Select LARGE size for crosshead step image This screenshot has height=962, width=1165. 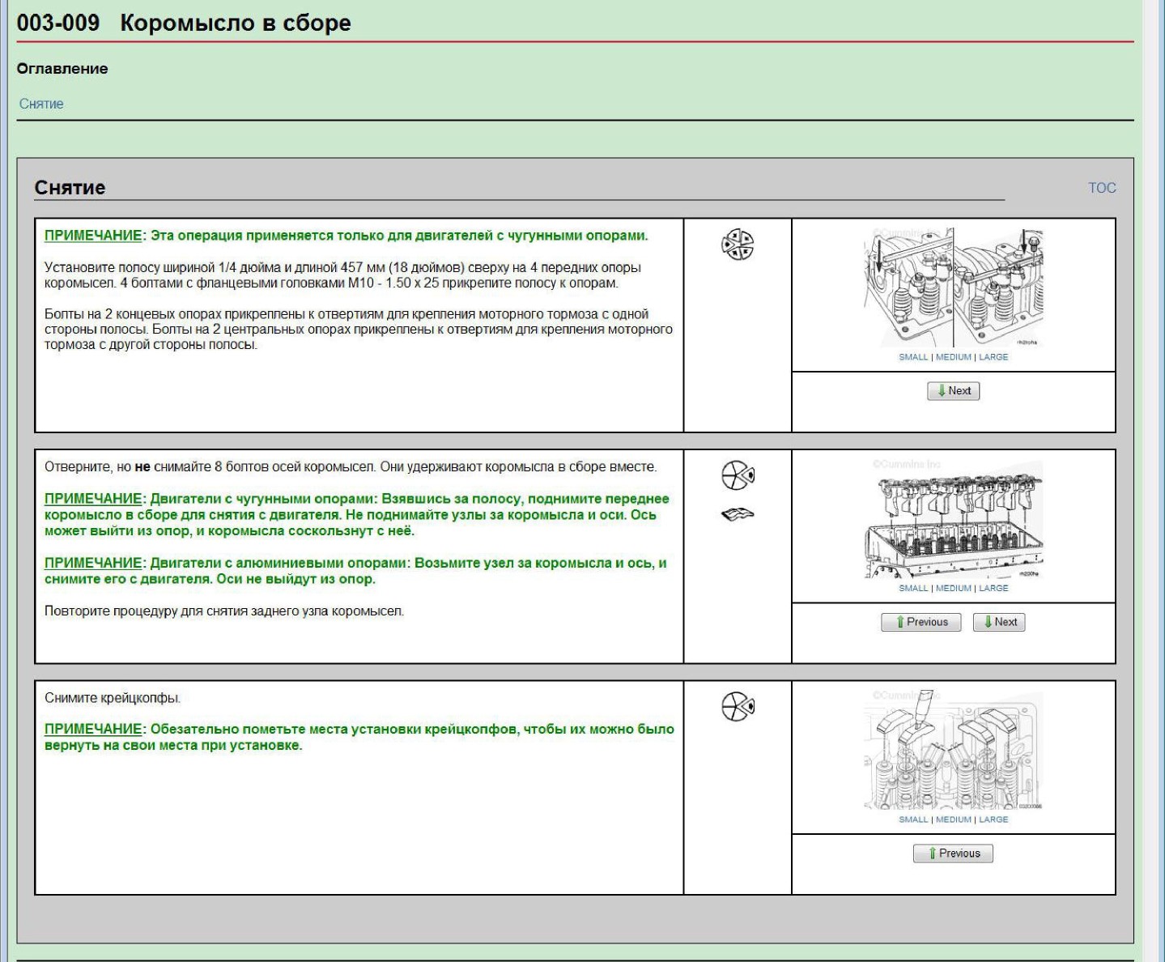point(993,819)
